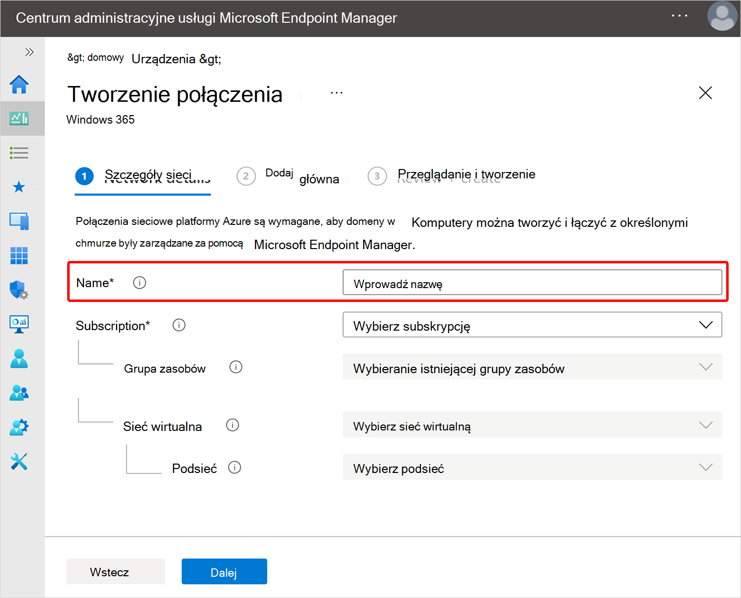Open the Favorites star icon
Image resolution: width=741 pixels, height=598 pixels.
tap(19, 187)
